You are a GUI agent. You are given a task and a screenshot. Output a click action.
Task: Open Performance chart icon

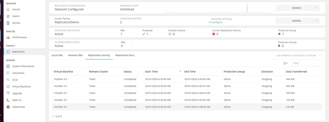pyautogui.click(x=8, y=37)
